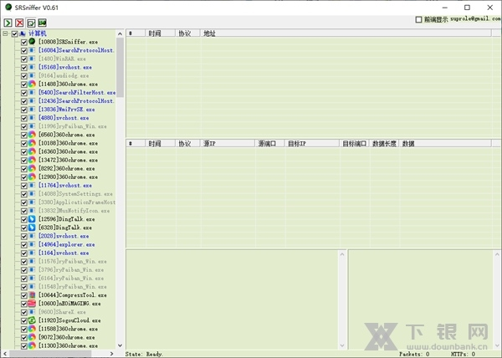Click the [11488]360chrome.exe process icon

click(x=32, y=84)
